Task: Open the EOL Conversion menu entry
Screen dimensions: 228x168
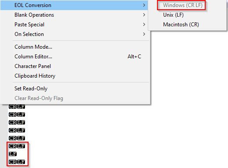Action: pyautogui.click(x=74, y=5)
